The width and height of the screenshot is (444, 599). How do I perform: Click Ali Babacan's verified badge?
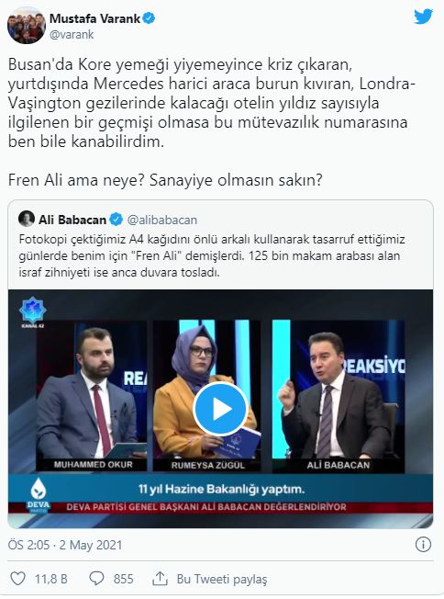[116, 220]
